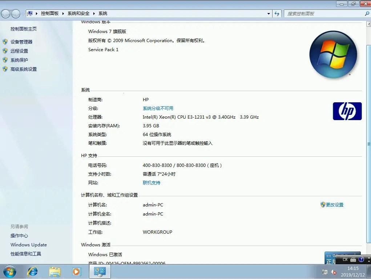Restore down the window
The image size is (371, 279).
point(354,4)
